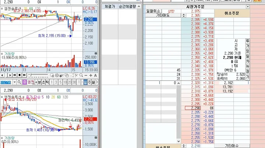Collapse the lower 거래량 volume panel box

coord(96,138)
